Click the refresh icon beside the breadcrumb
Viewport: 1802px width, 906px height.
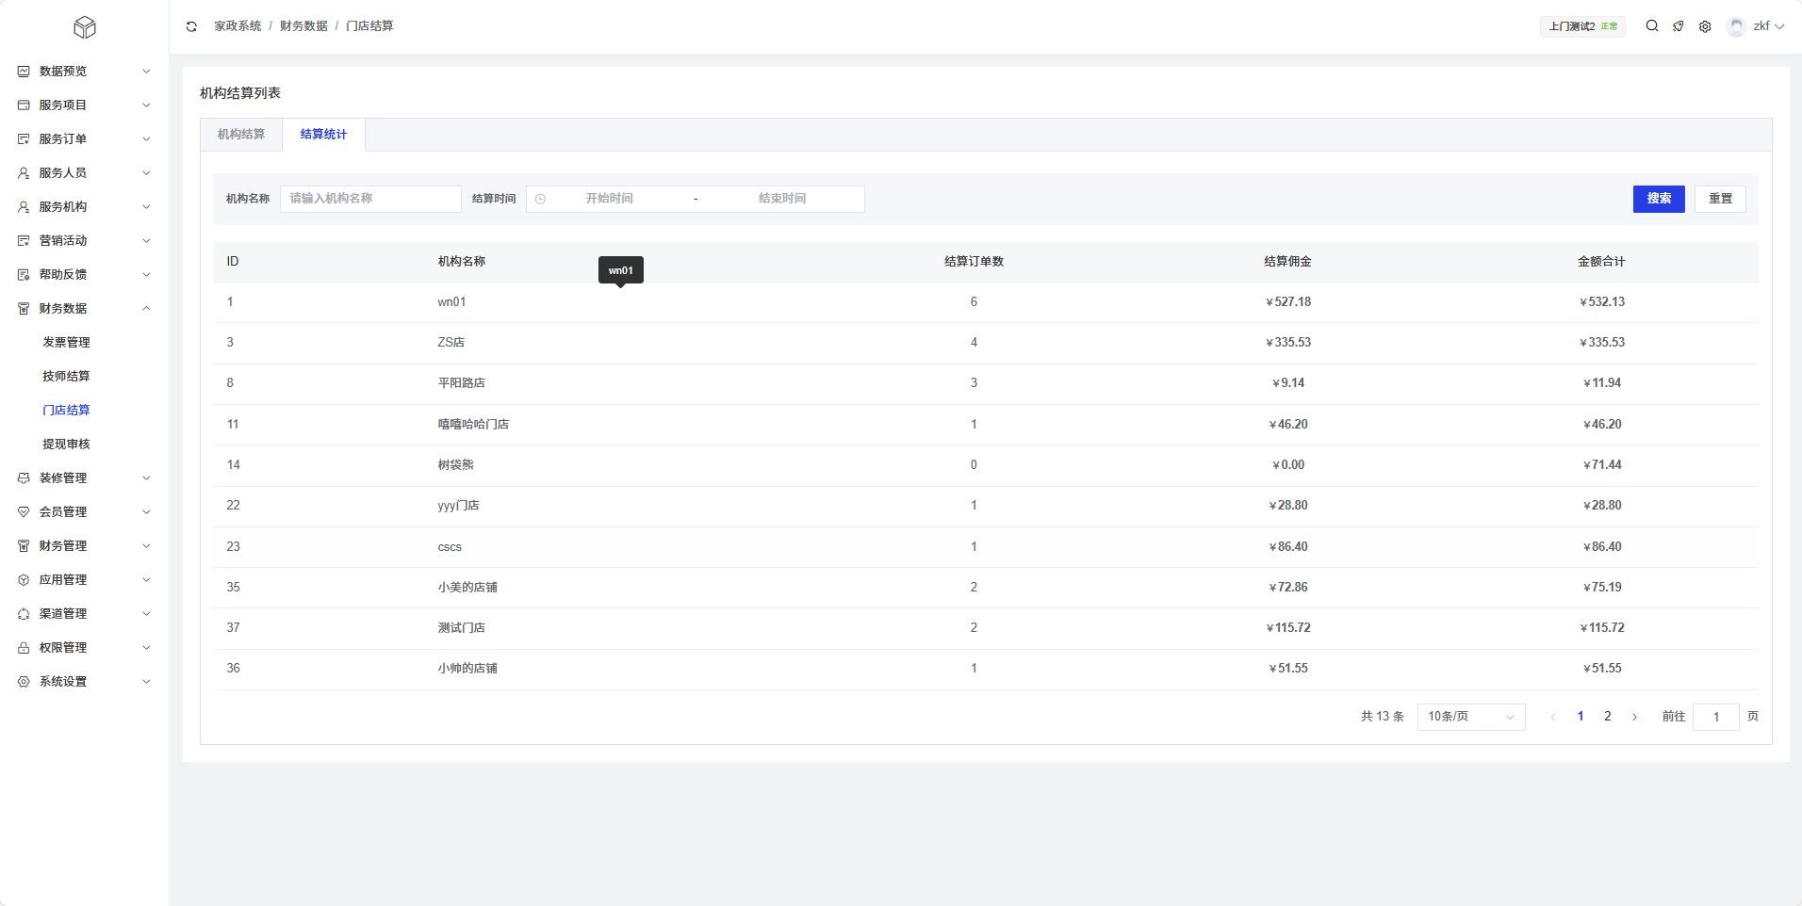191,26
